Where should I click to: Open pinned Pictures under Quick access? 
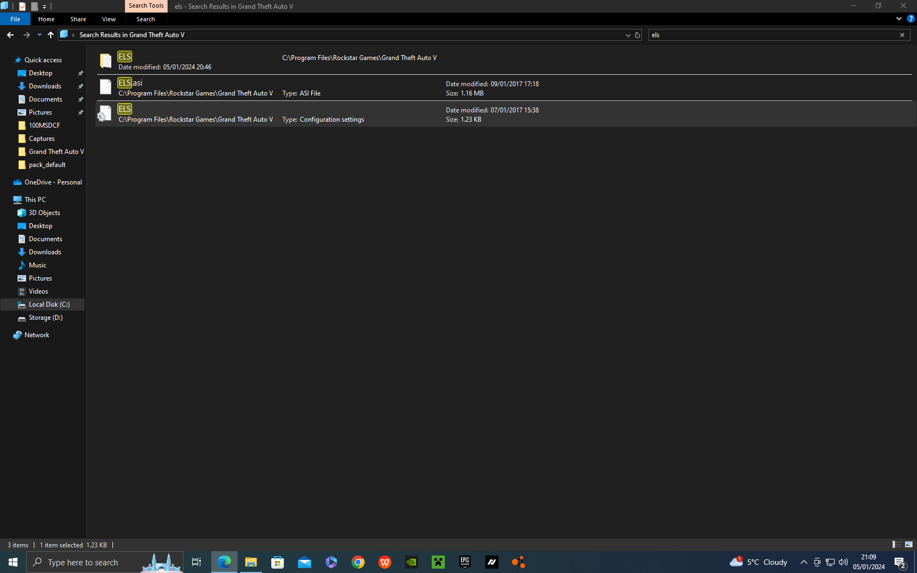[x=40, y=112]
